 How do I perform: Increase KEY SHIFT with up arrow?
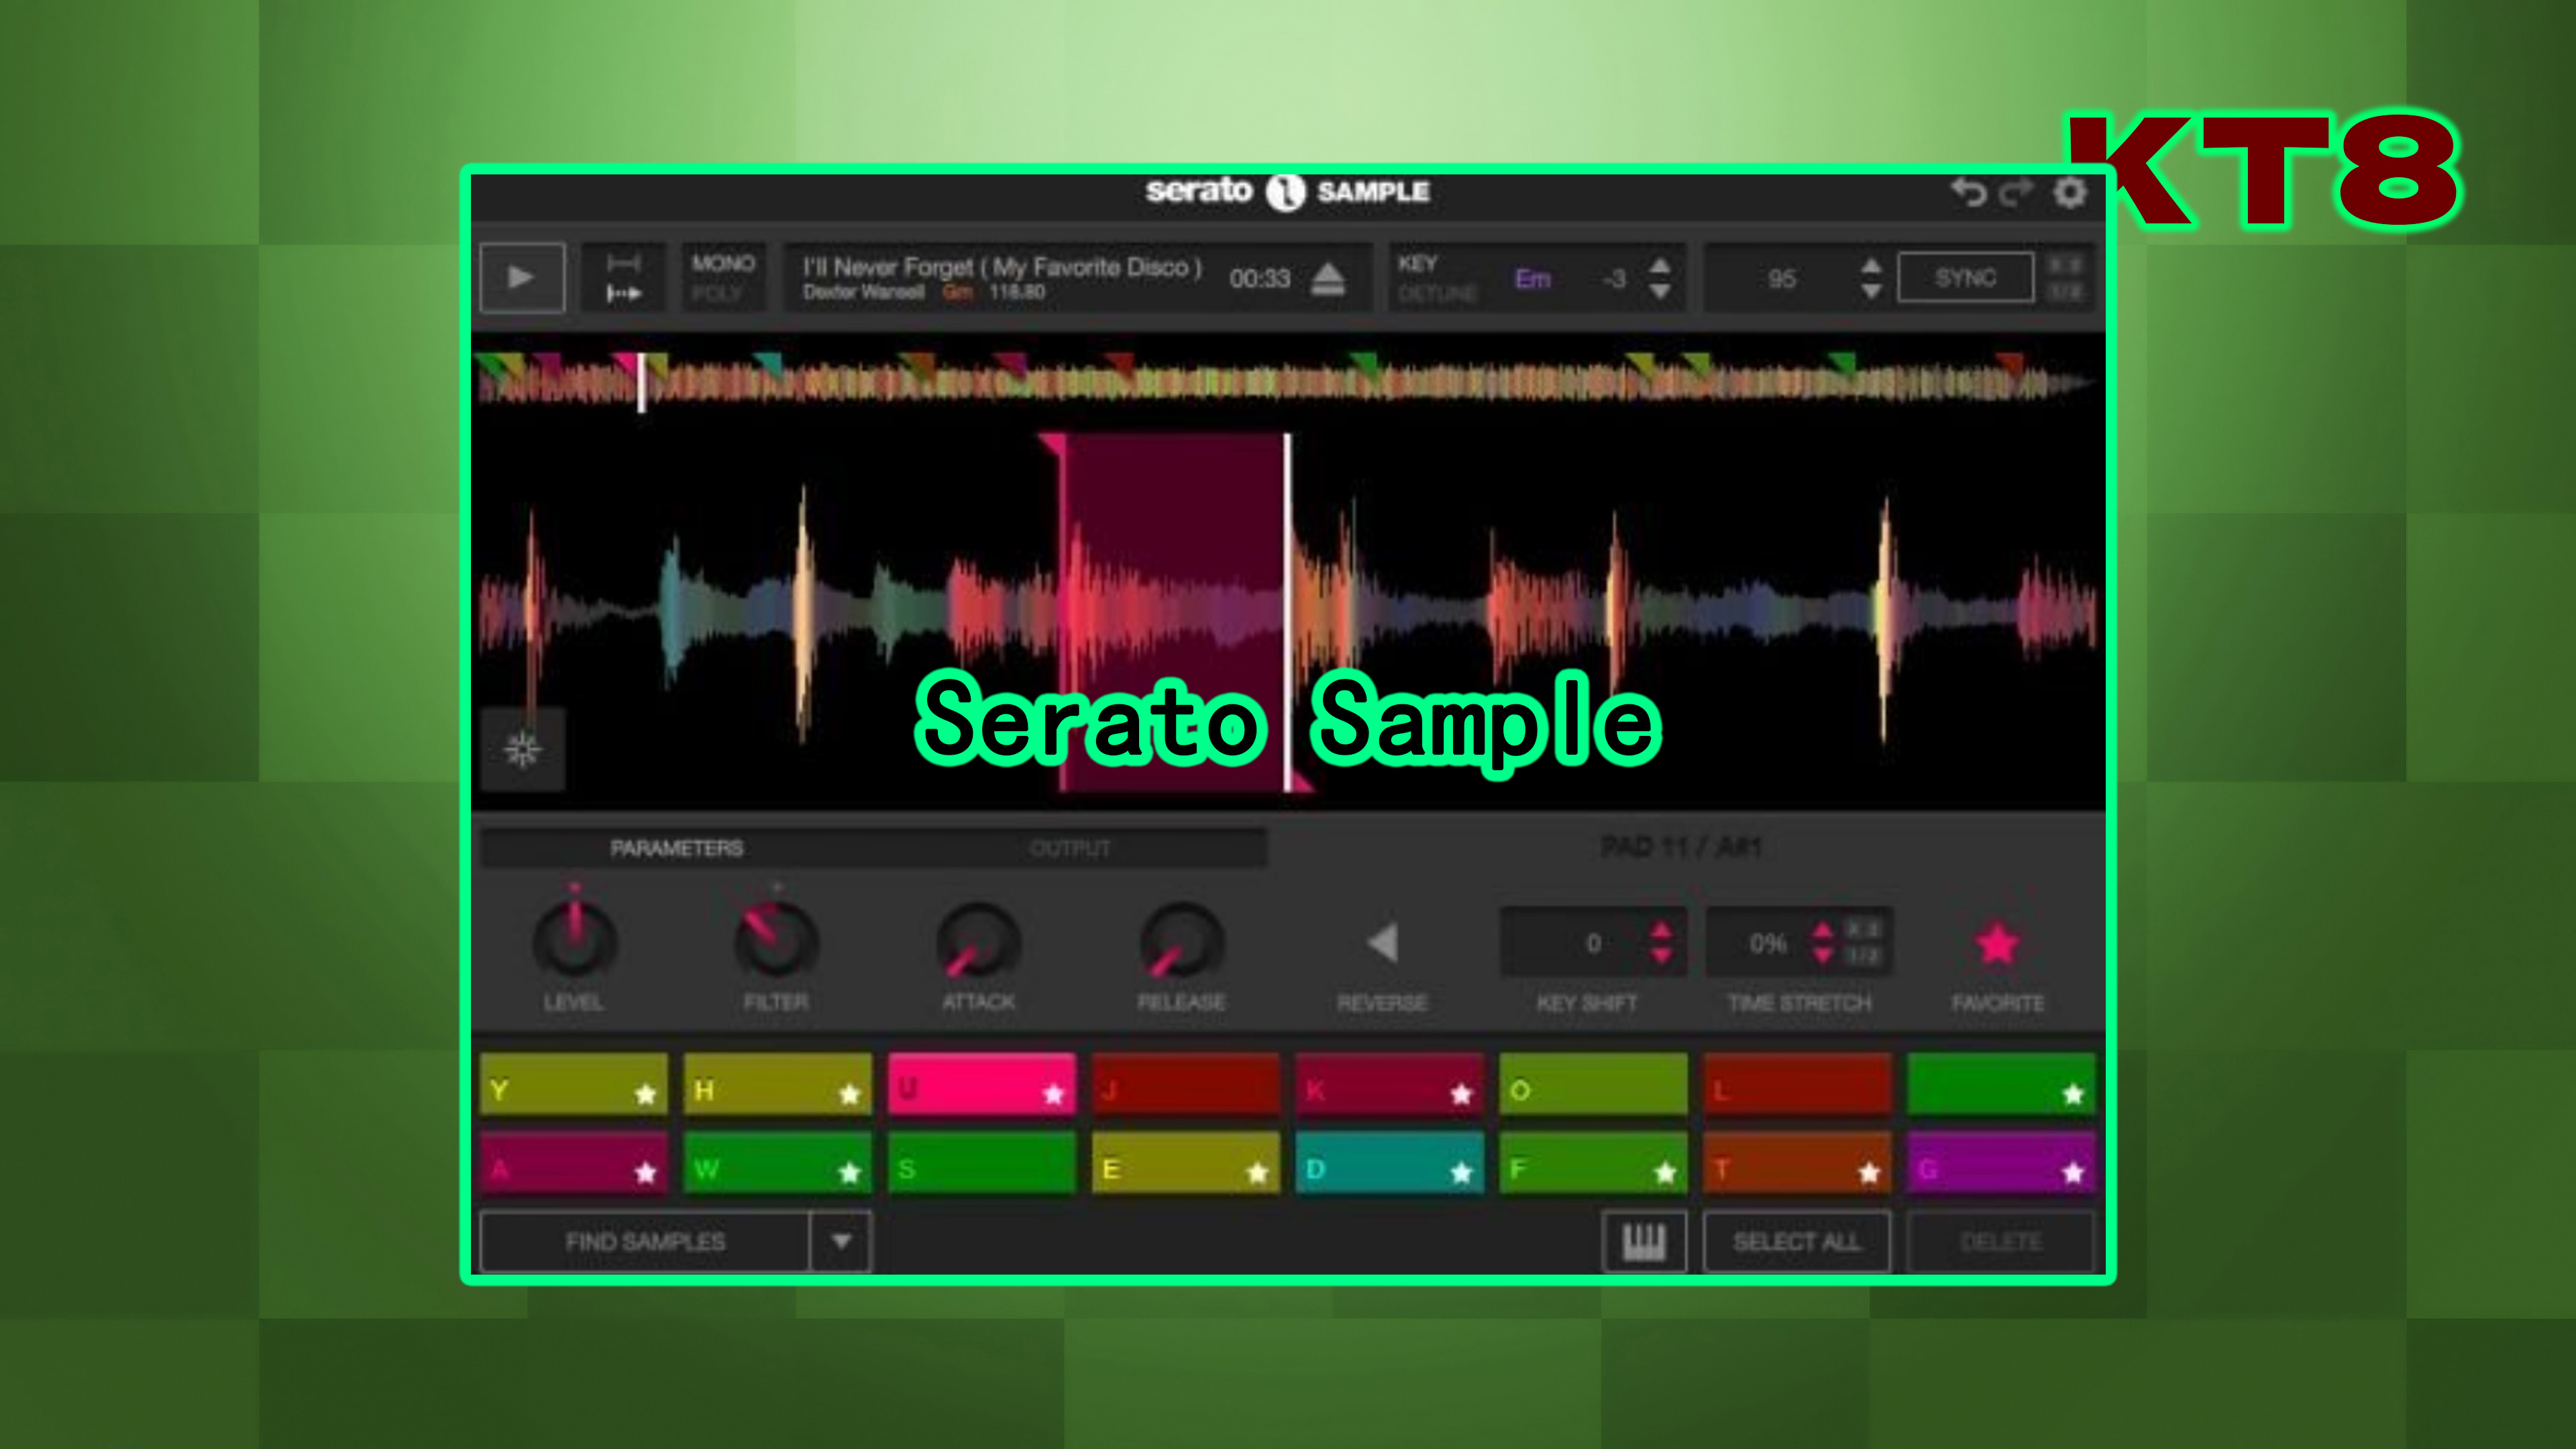click(x=1661, y=930)
